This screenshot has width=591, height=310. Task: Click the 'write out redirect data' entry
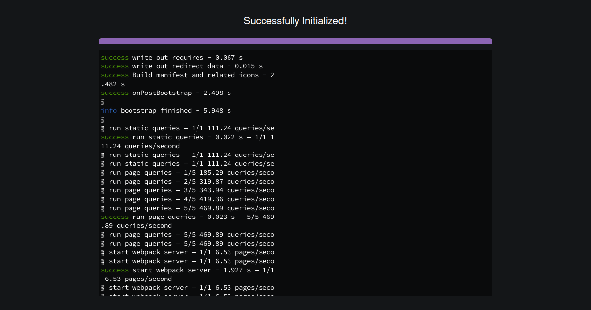click(181, 66)
